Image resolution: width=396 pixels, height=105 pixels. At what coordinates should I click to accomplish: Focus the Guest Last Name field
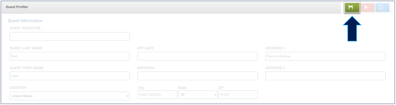click(x=70, y=56)
